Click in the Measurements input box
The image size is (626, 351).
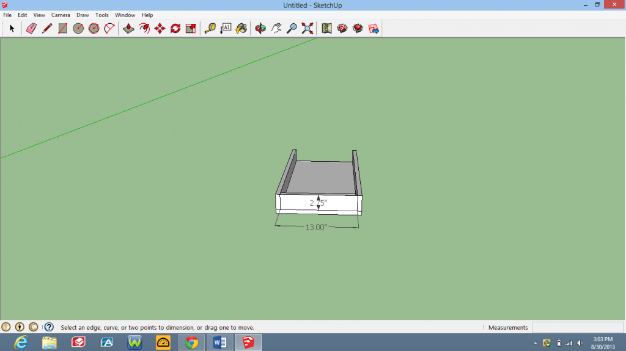pos(577,327)
